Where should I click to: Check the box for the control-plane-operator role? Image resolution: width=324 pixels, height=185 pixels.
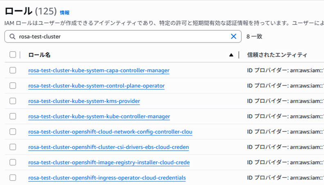point(13,86)
